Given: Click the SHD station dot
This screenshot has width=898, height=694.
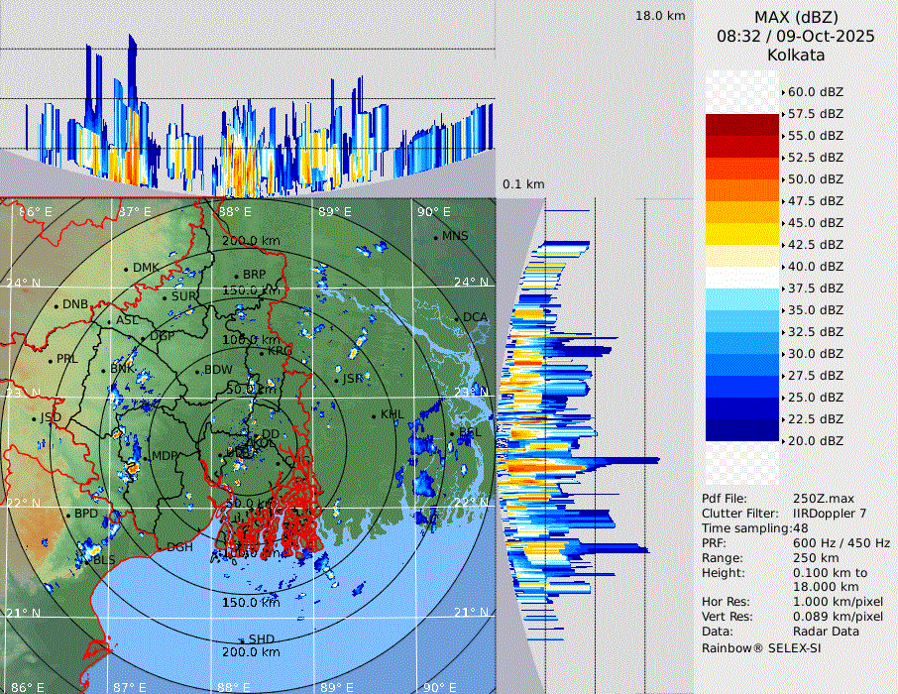Looking at the screenshot, I should [241, 639].
